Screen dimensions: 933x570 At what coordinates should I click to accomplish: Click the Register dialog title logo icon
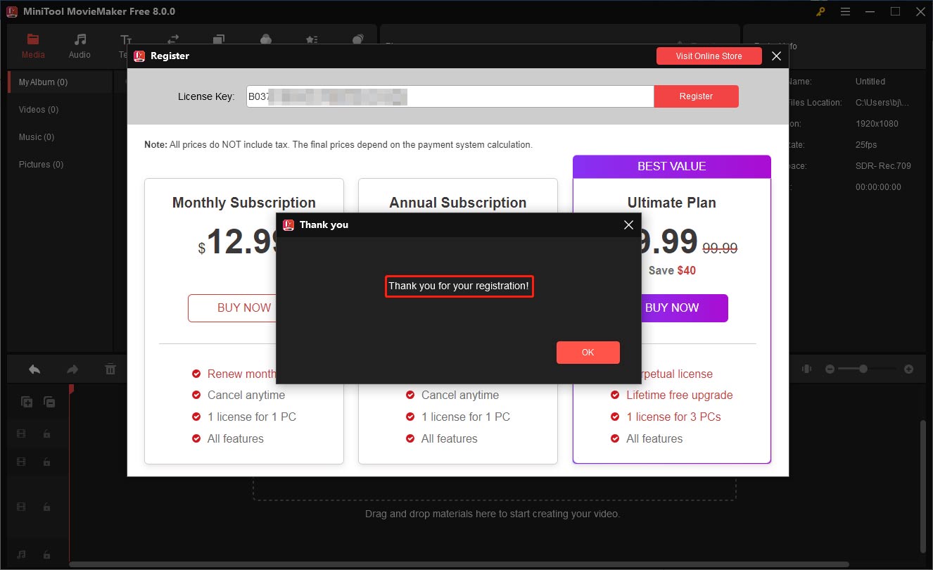pyautogui.click(x=139, y=56)
